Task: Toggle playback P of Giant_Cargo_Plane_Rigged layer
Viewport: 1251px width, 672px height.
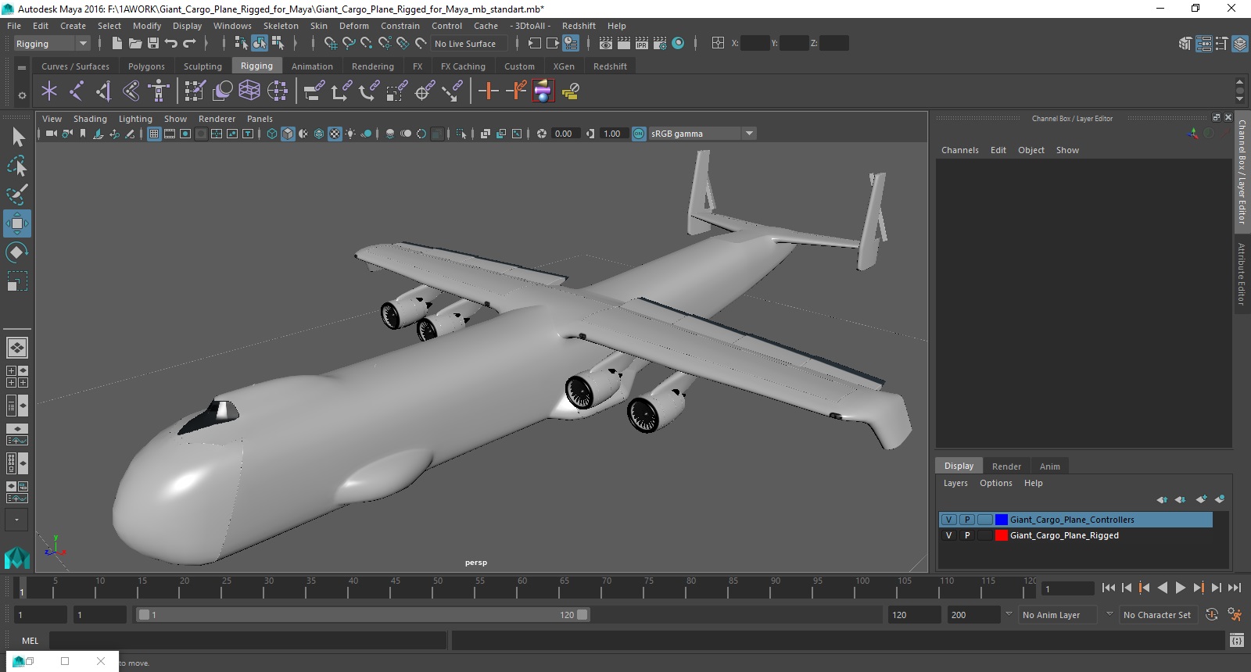Action: (967, 535)
